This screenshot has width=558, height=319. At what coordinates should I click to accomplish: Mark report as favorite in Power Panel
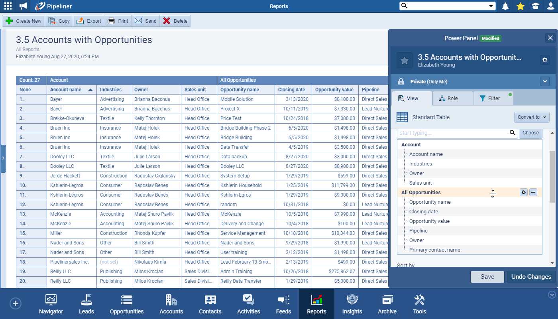point(404,60)
